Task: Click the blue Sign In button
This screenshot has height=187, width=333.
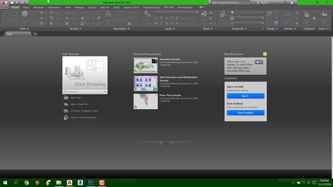Action: 246,96
